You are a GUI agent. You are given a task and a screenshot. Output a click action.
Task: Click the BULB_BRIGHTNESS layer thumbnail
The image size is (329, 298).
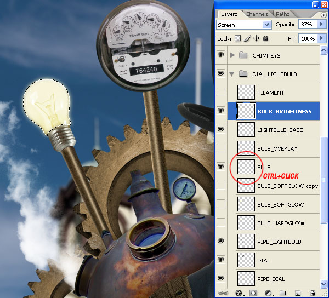pyautogui.click(x=246, y=111)
